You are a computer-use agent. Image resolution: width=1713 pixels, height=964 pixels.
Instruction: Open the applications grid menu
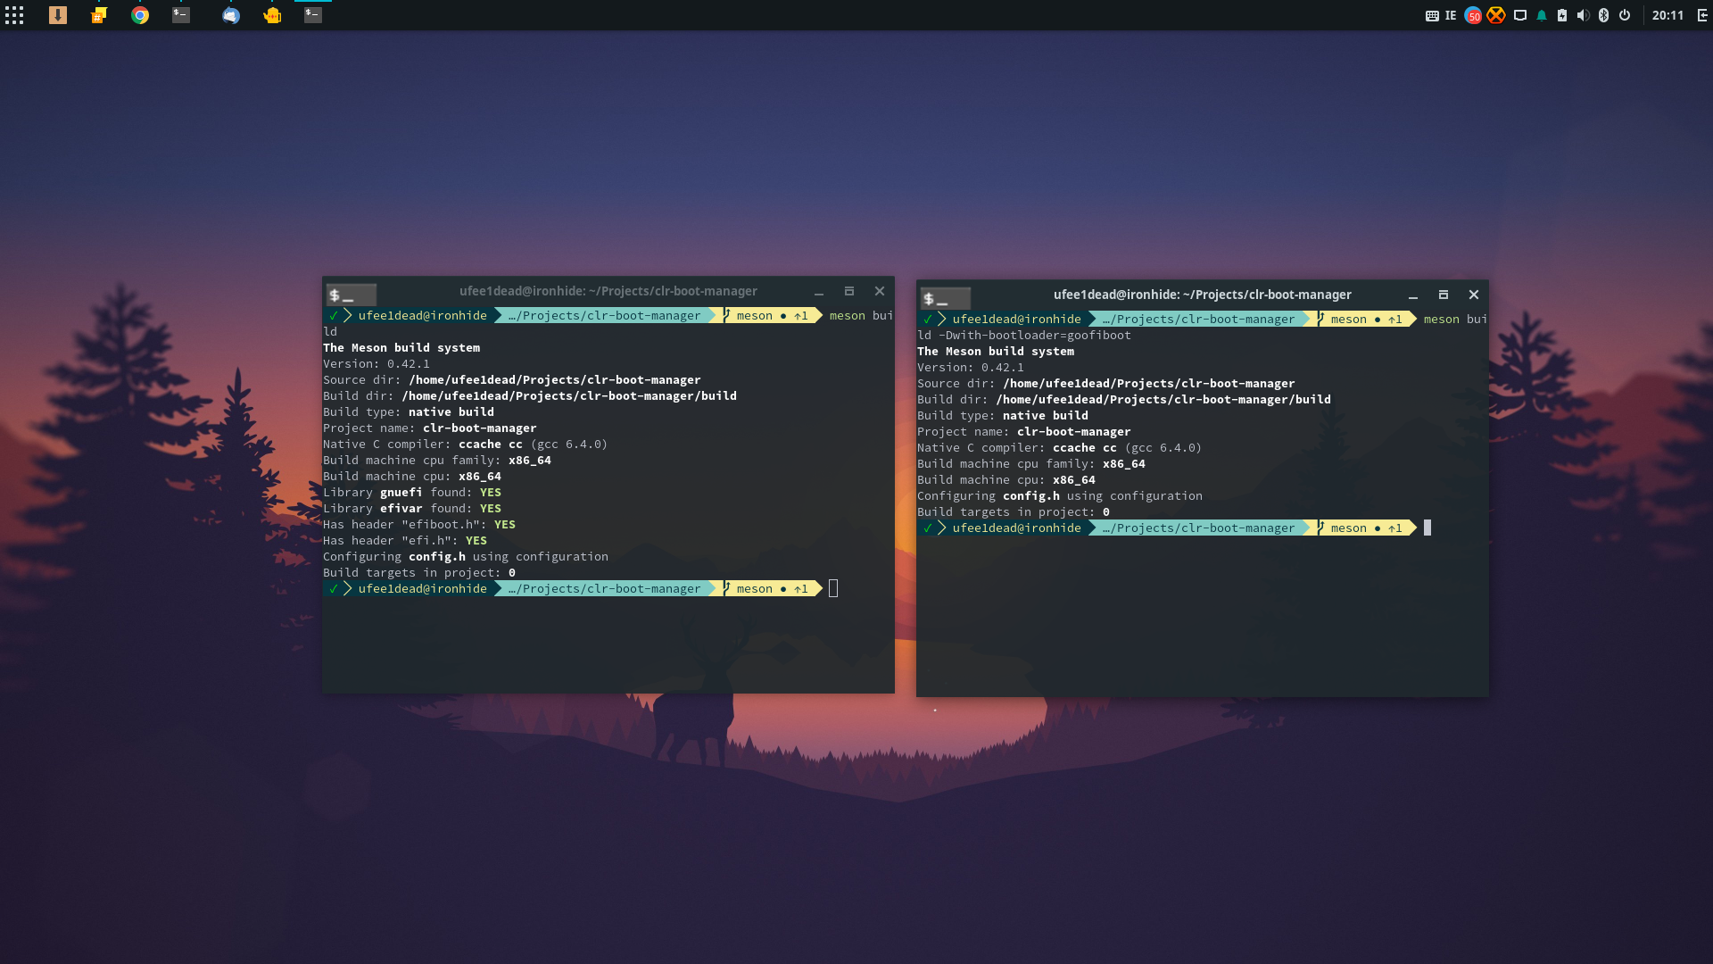14,15
